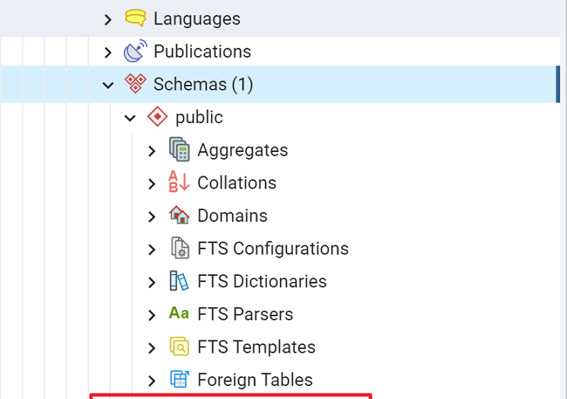Select the Publications label
The height and width of the screenshot is (399, 567).
click(x=202, y=51)
